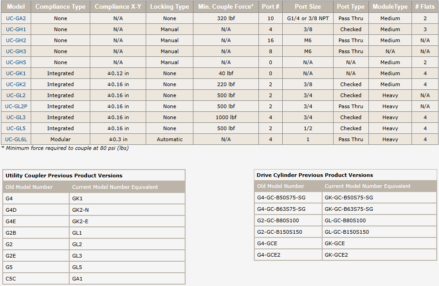Click the UC-GH2 model link
The image size is (439, 286).
pyautogui.click(x=16, y=40)
